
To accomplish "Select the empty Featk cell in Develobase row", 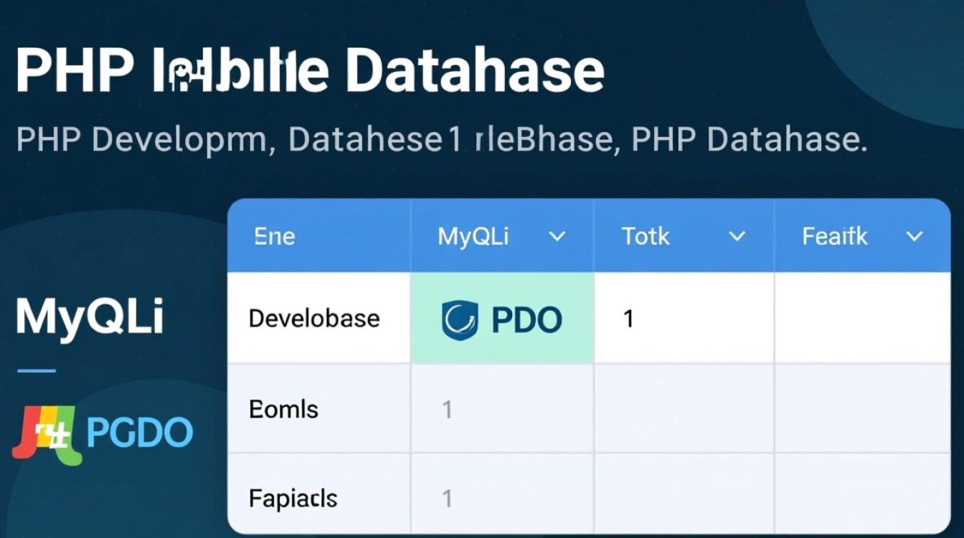I will coord(861,318).
